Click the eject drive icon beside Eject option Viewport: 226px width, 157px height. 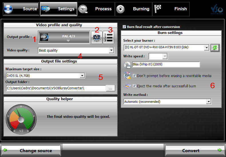pos(127,86)
